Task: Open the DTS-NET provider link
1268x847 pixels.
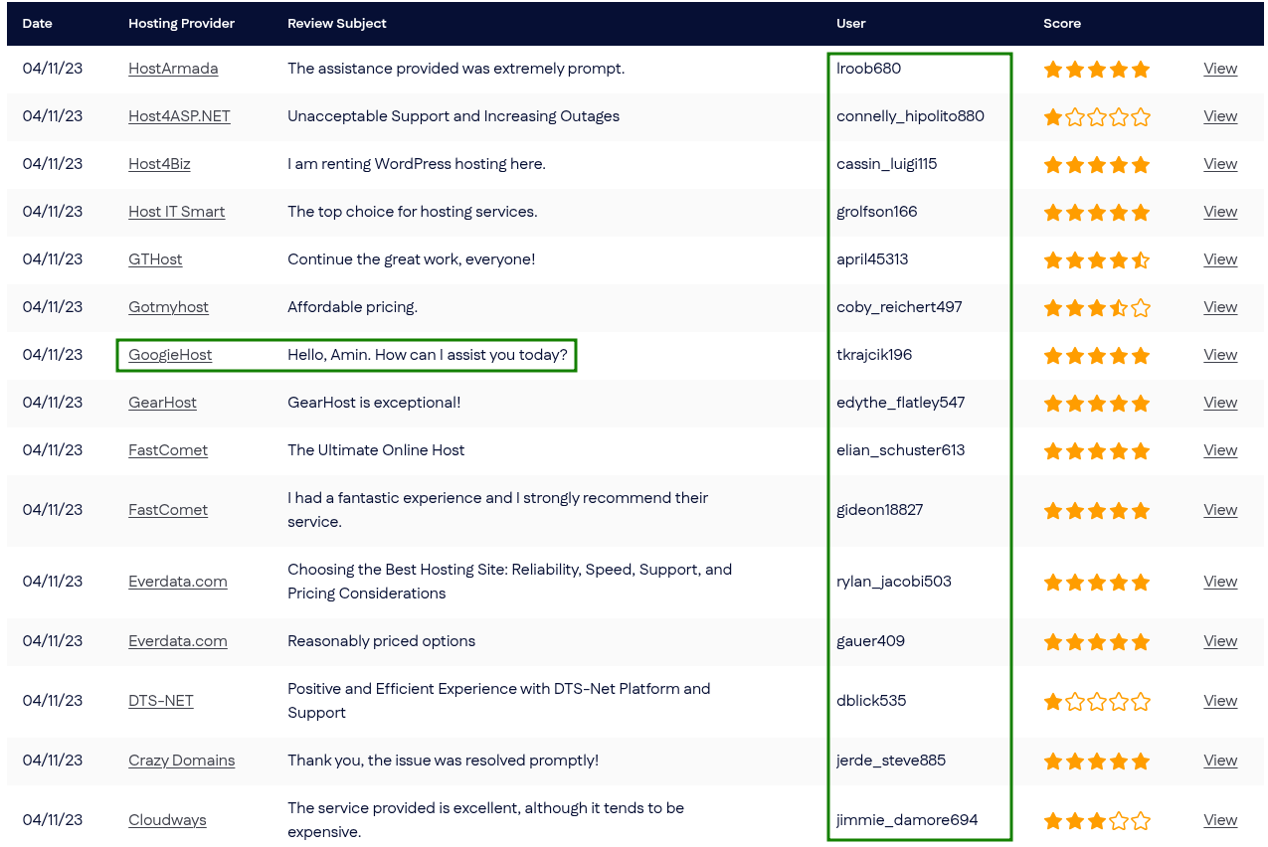Action: 161,701
